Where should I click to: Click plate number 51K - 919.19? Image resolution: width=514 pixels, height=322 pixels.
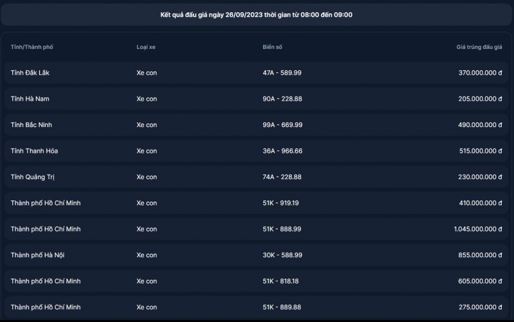click(x=281, y=203)
